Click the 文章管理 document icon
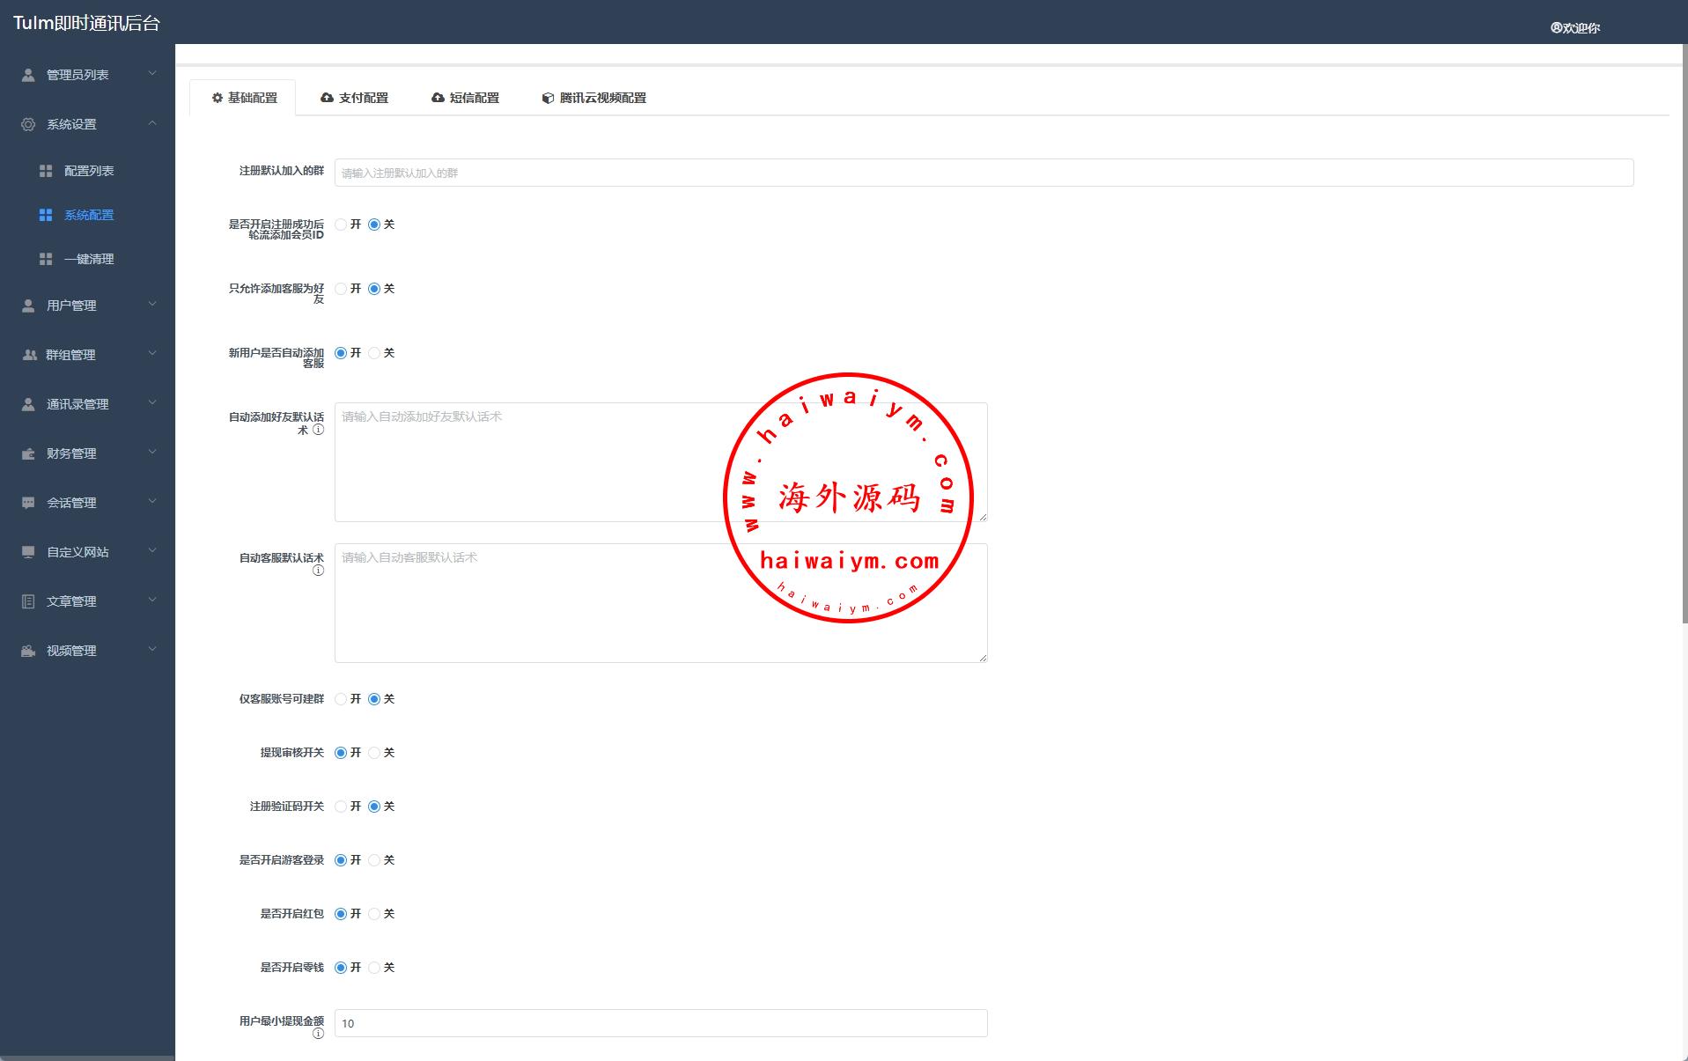This screenshot has width=1688, height=1061. coord(28,601)
